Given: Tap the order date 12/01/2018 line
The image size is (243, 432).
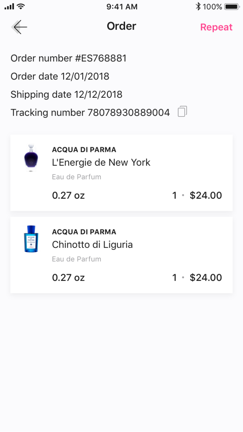Looking at the screenshot, I should pyautogui.click(x=60, y=76).
